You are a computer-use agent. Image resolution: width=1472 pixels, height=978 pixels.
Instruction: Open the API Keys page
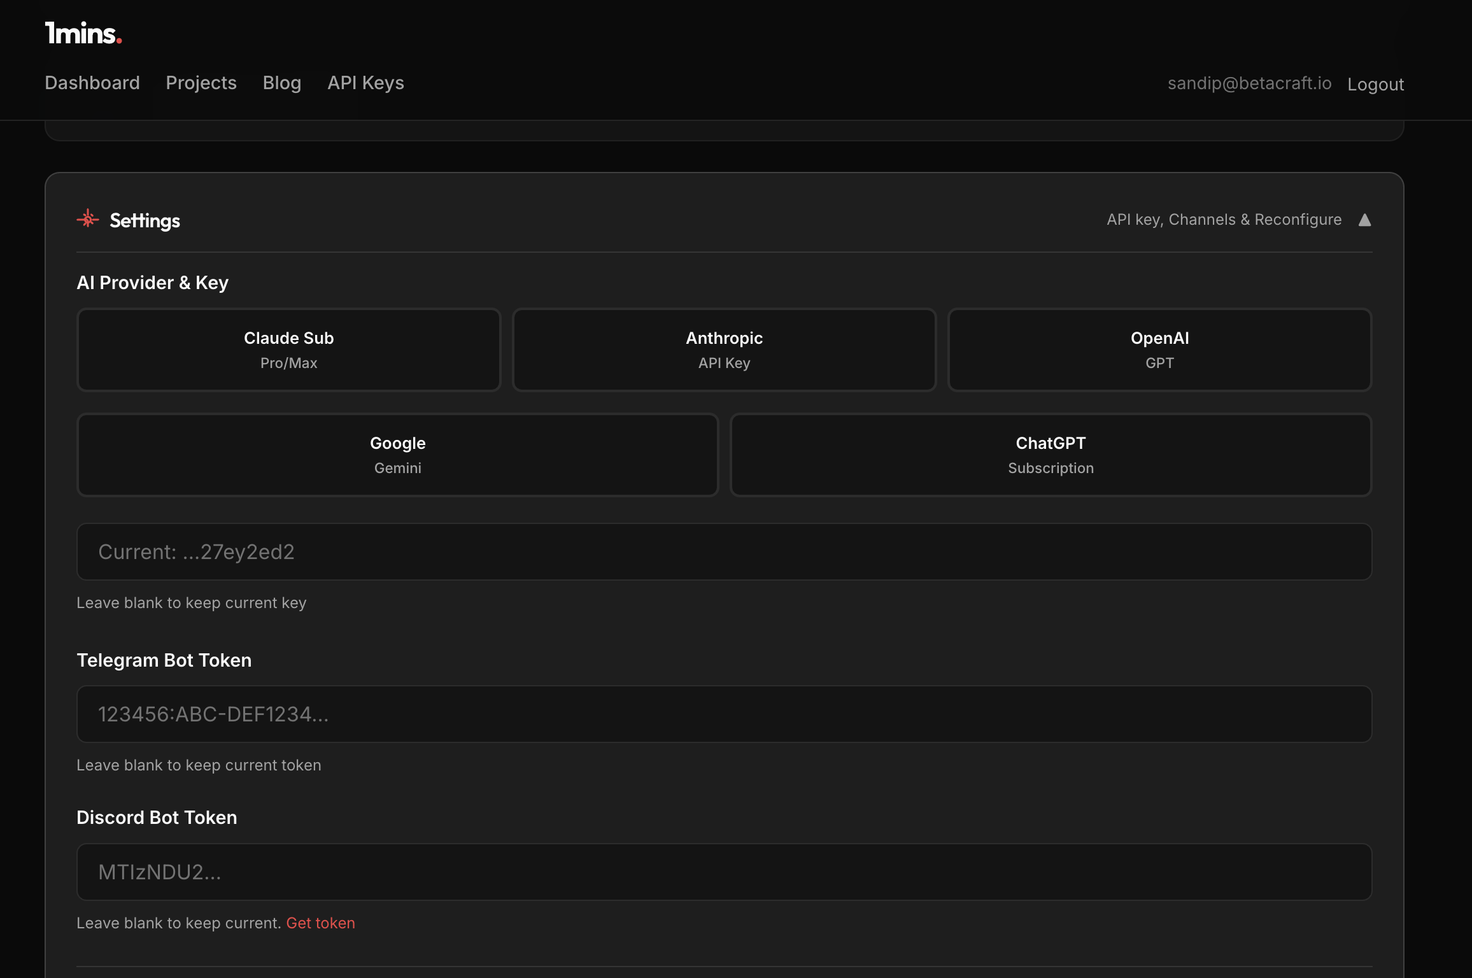coord(365,83)
